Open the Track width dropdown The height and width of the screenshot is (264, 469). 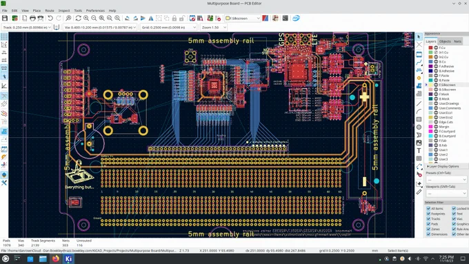27,27
